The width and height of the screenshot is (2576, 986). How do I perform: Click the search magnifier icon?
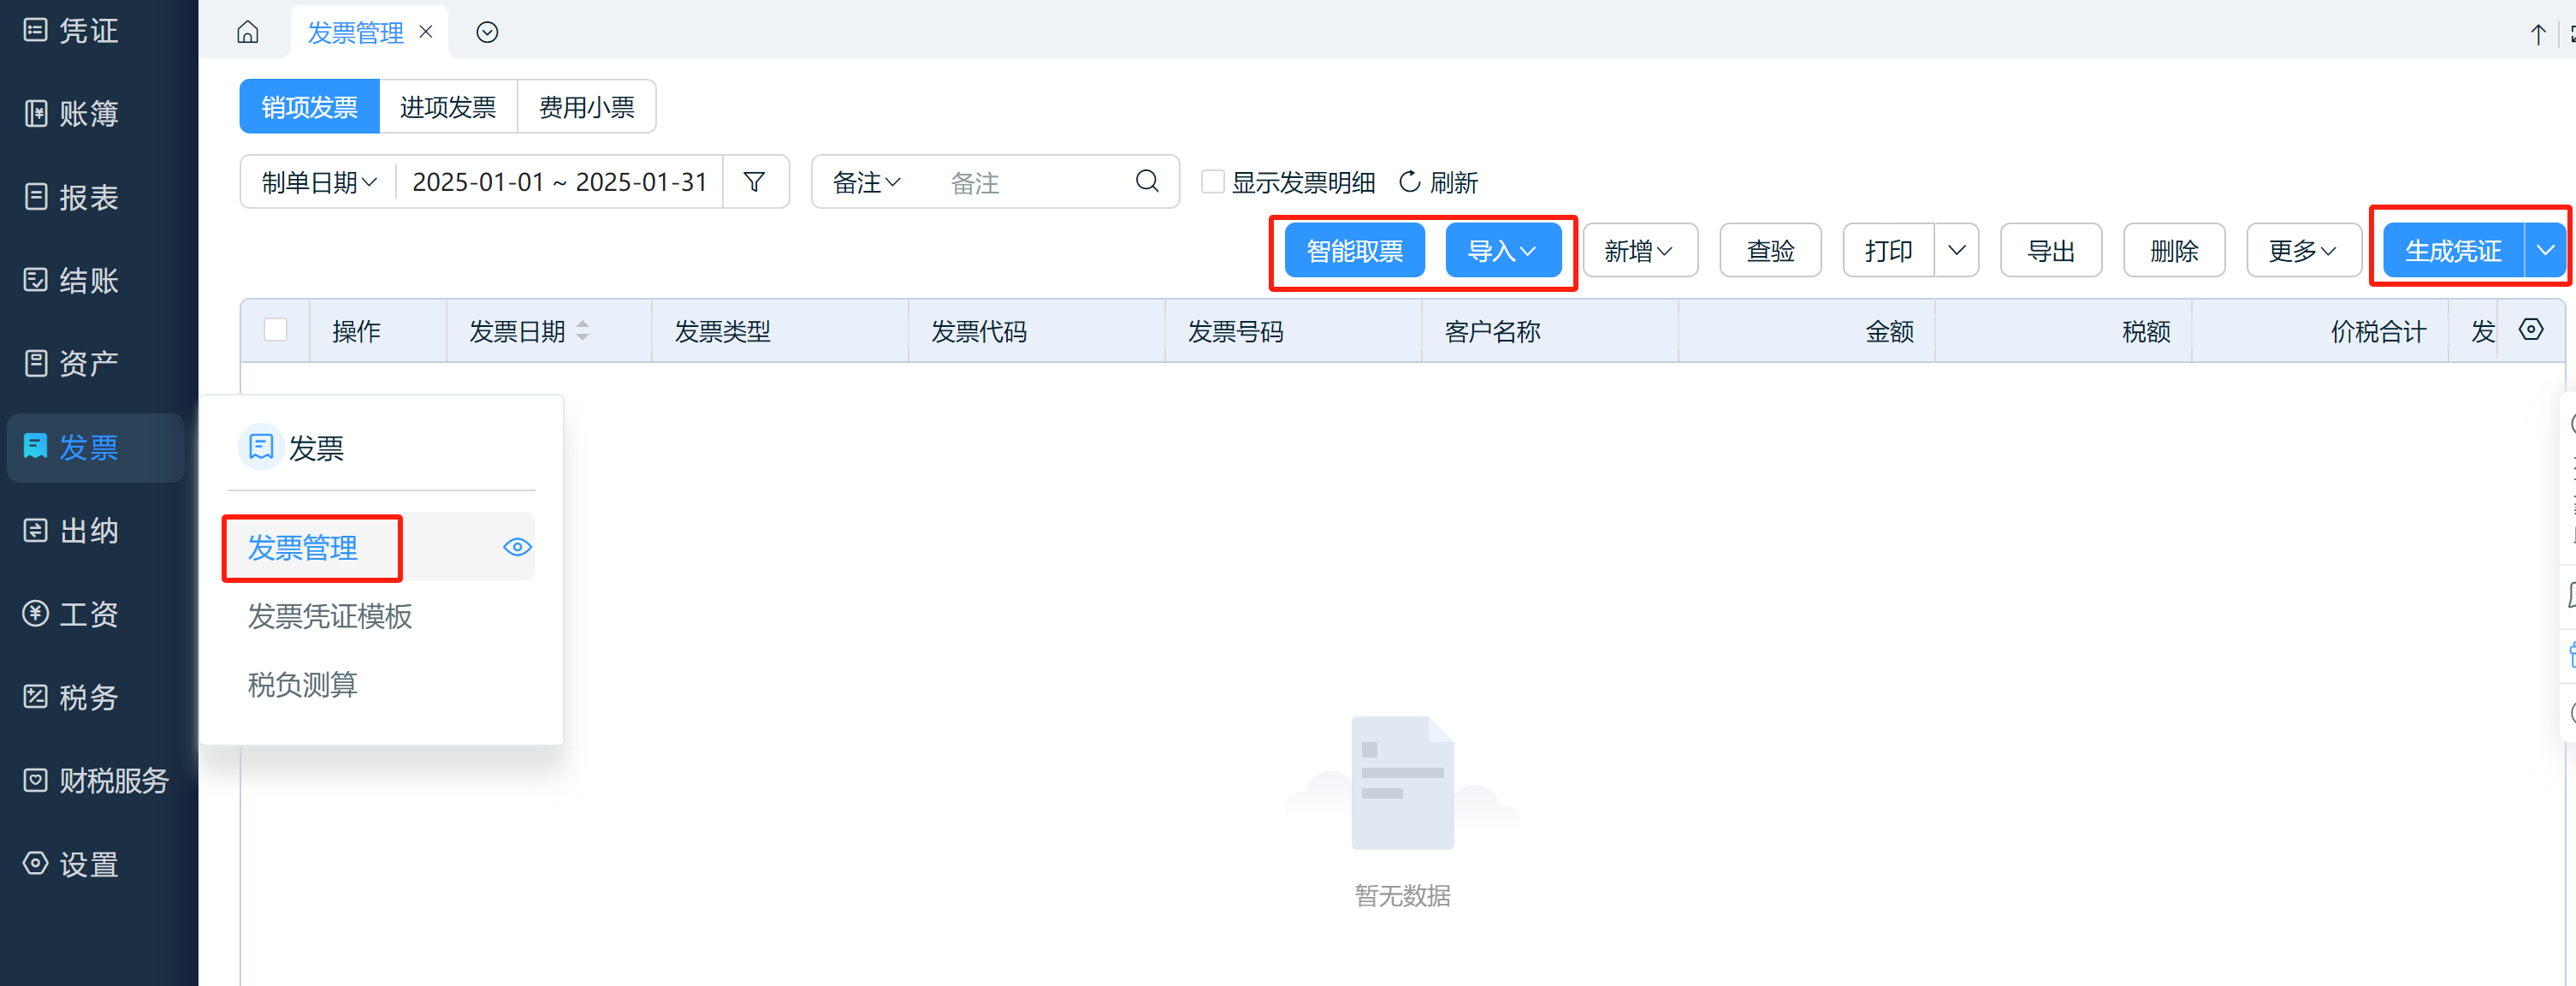point(1146,182)
